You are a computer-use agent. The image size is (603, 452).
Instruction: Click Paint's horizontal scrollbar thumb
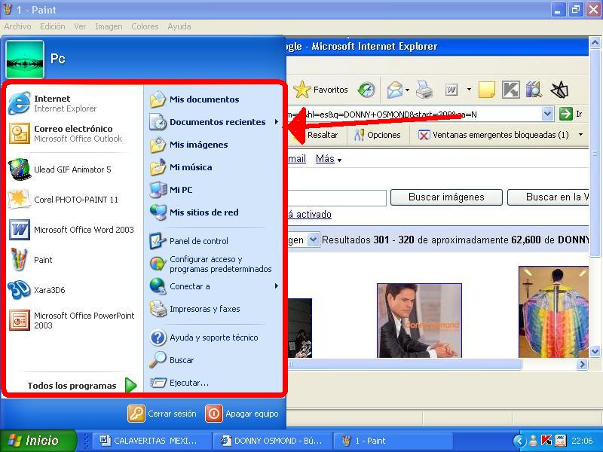pyautogui.click(x=404, y=364)
